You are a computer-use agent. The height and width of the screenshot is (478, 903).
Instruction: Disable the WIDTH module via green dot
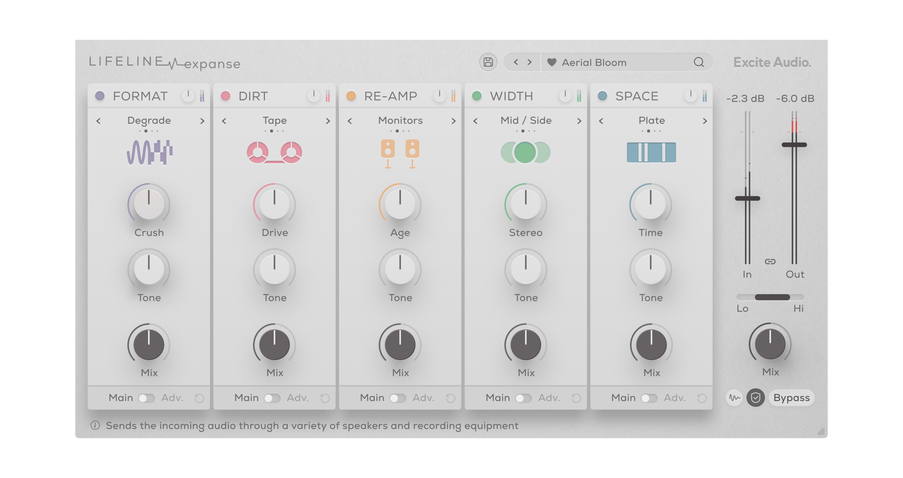pos(477,96)
